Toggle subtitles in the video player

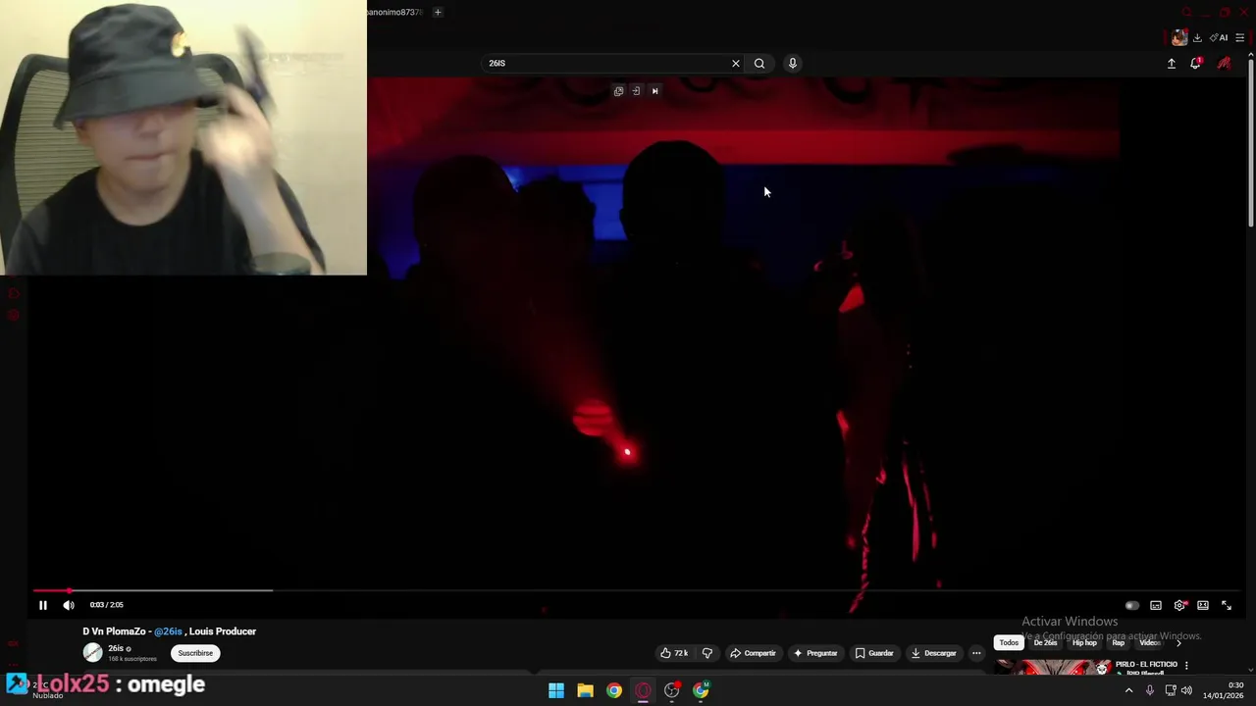1156,605
